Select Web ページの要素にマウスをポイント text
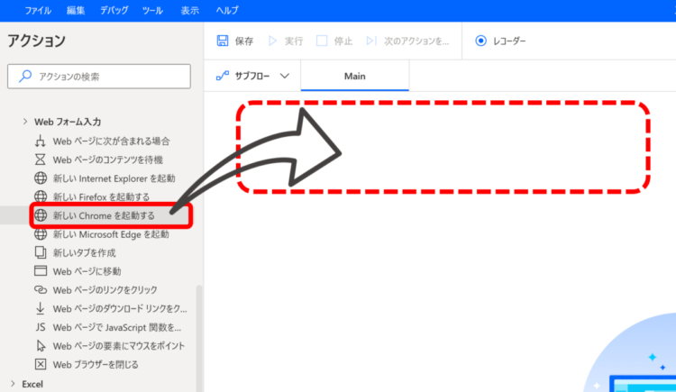 [119, 346]
